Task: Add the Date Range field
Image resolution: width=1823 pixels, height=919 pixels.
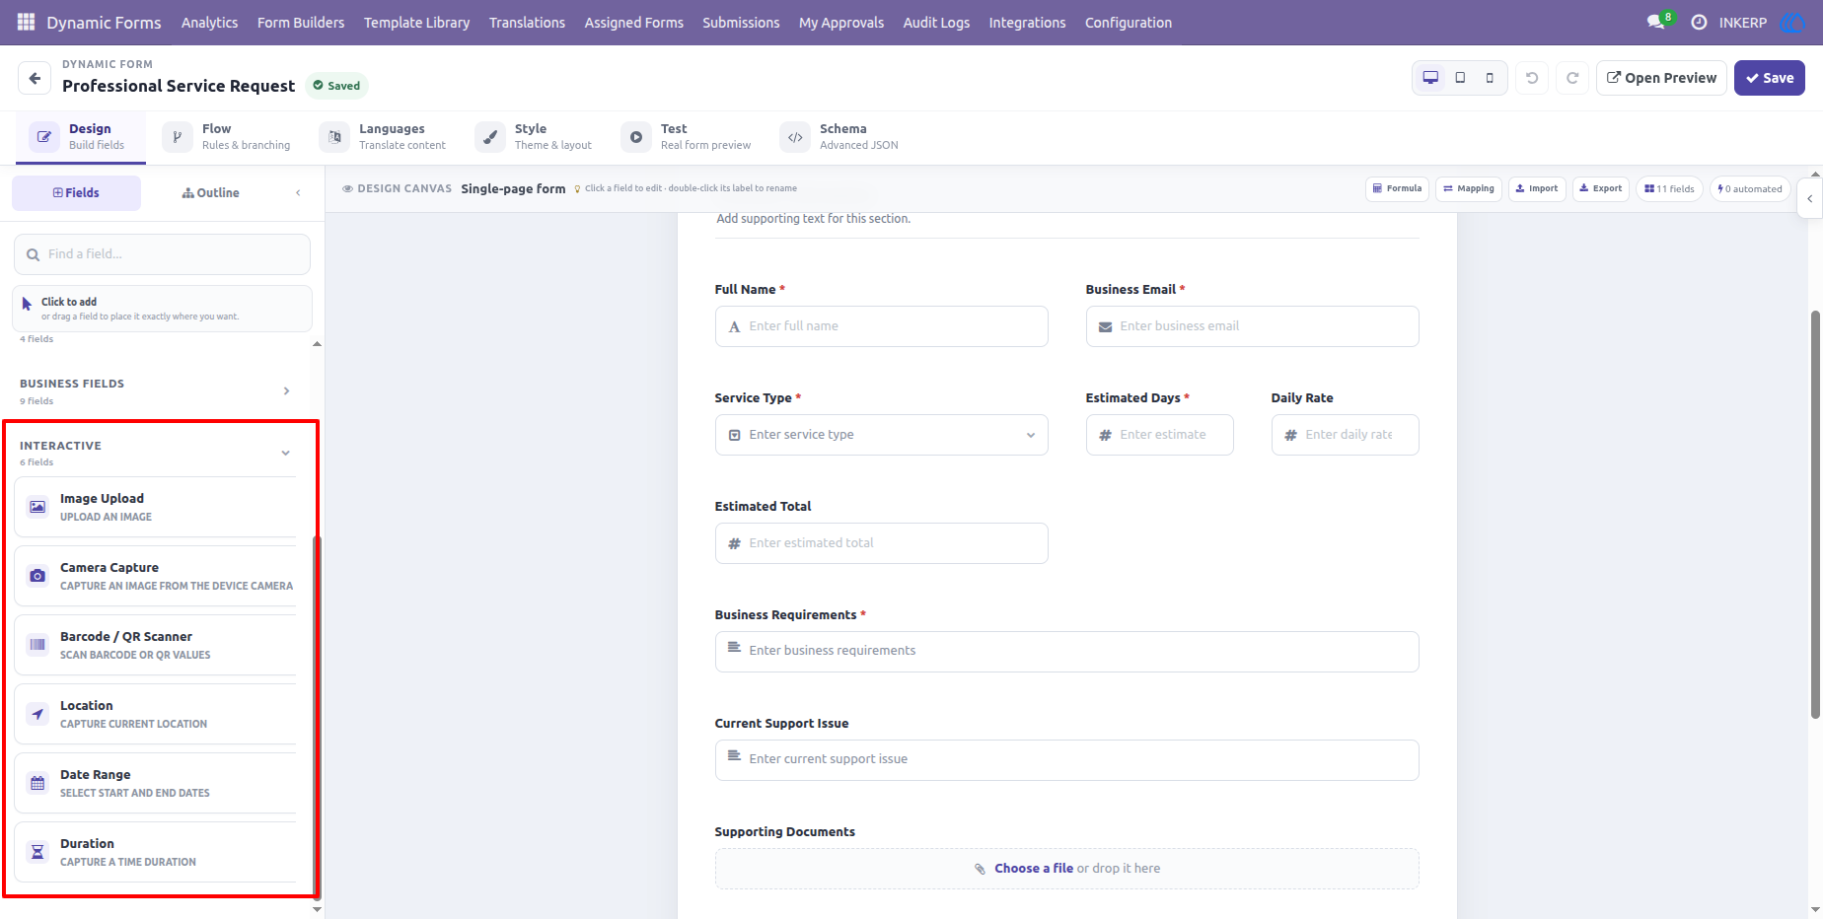Action: (156, 783)
